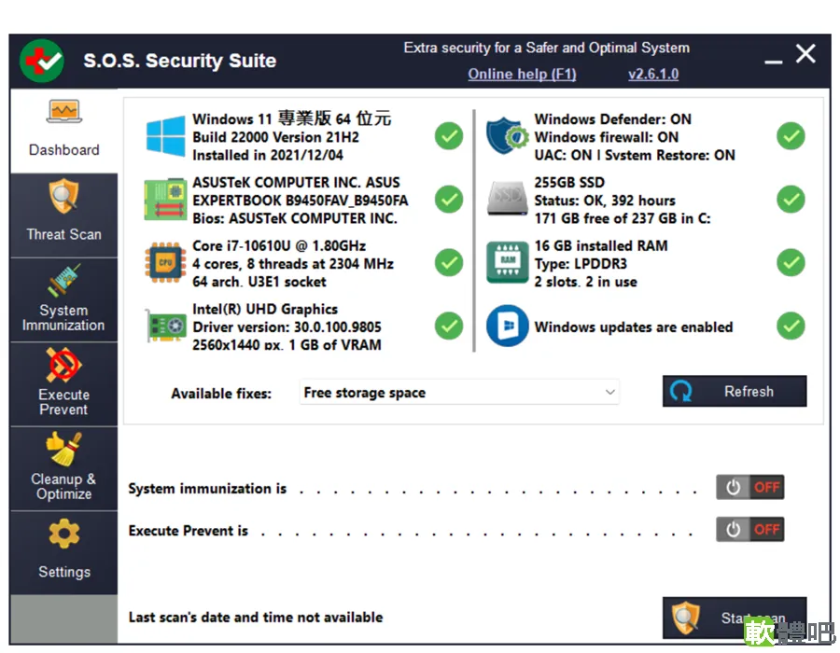Click green check next to Intel UHD Graphics
The width and height of the screenshot is (840, 653).
point(449,326)
